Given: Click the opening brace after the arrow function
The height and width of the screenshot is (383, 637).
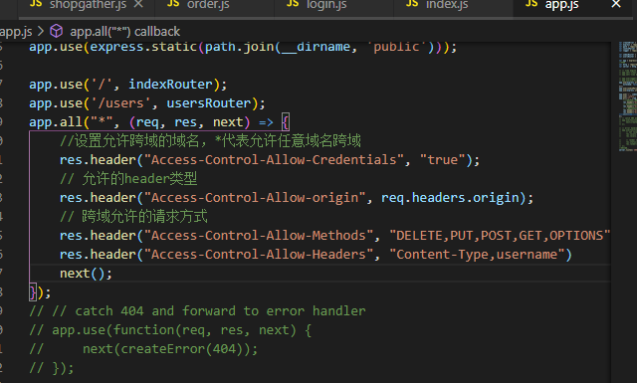Looking at the screenshot, I should [286, 121].
